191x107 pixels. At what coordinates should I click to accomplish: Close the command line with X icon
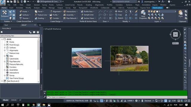(44, 93)
